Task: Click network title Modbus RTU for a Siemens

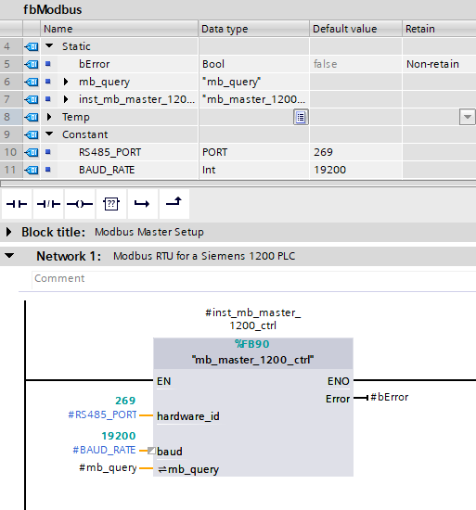Action: point(204,256)
